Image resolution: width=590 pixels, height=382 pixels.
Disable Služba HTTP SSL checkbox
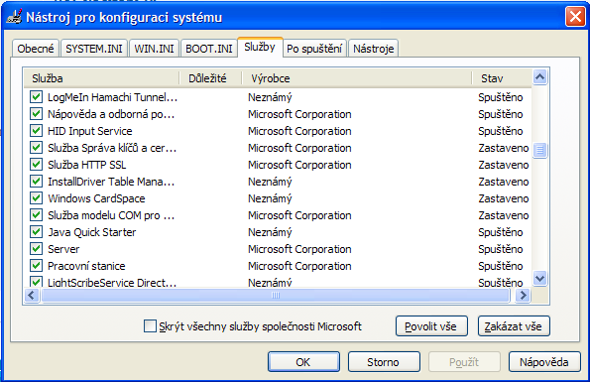tap(36, 165)
